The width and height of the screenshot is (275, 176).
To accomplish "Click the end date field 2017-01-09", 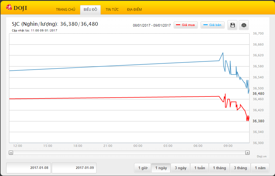I will point(74,168).
